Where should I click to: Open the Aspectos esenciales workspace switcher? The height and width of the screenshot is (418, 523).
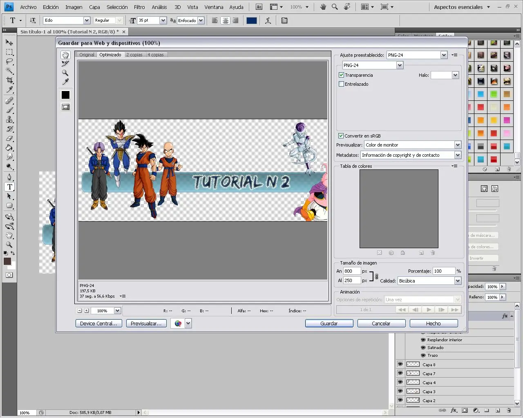(462, 7)
